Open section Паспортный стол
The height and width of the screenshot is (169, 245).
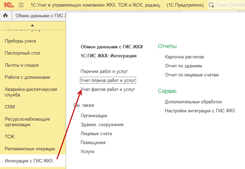[22, 53]
